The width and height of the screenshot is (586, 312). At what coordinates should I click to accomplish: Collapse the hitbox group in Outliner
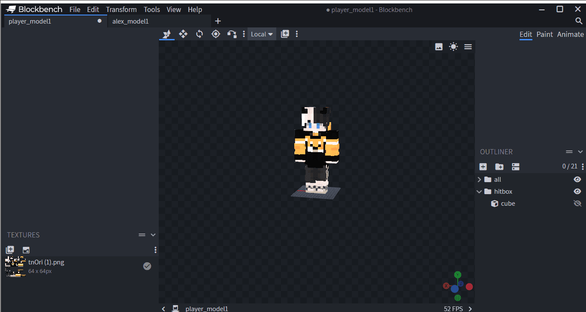(479, 192)
